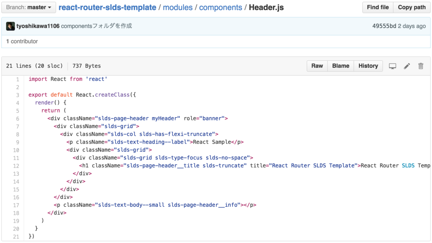The height and width of the screenshot is (243, 432).
Task: Navigate to the components folder breadcrumb
Action: coord(221,7)
